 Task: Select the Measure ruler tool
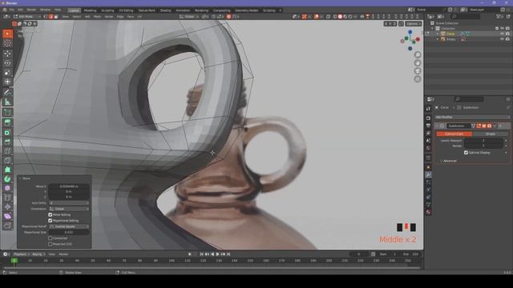(7, 102)
